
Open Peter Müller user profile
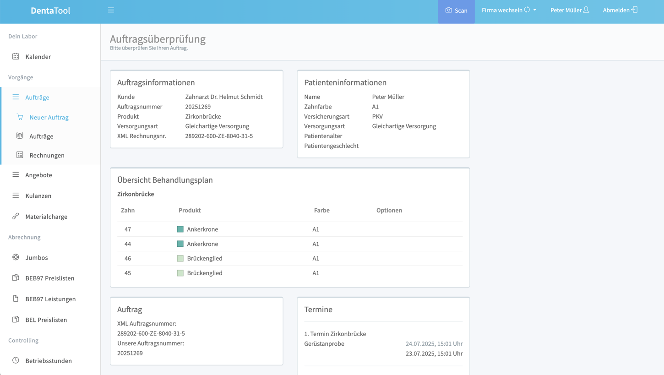point(569,10)
